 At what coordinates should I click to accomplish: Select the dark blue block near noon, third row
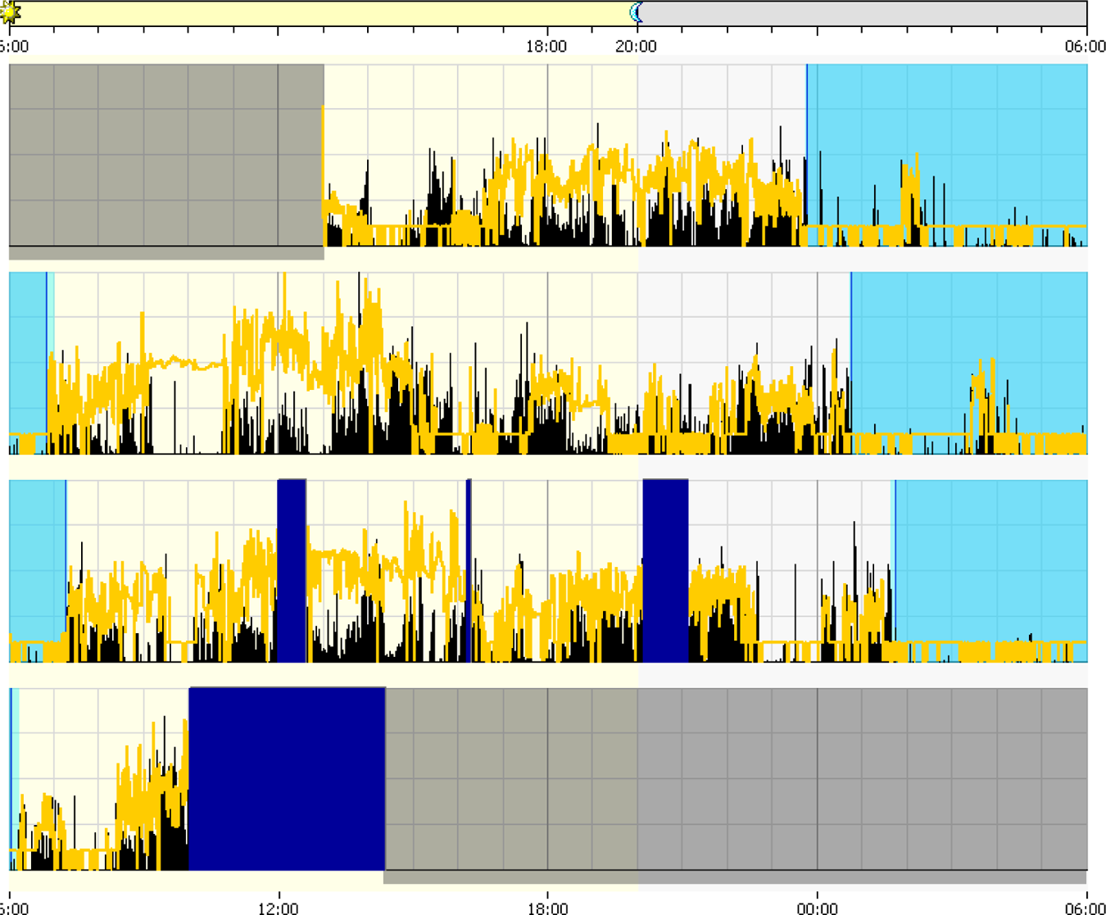pos(292,571)
